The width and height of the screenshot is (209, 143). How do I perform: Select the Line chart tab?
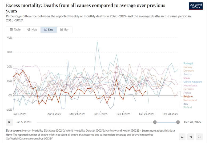coord(49,29)
